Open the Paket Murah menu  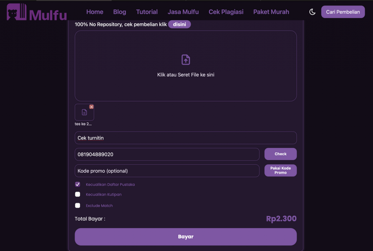271,12
